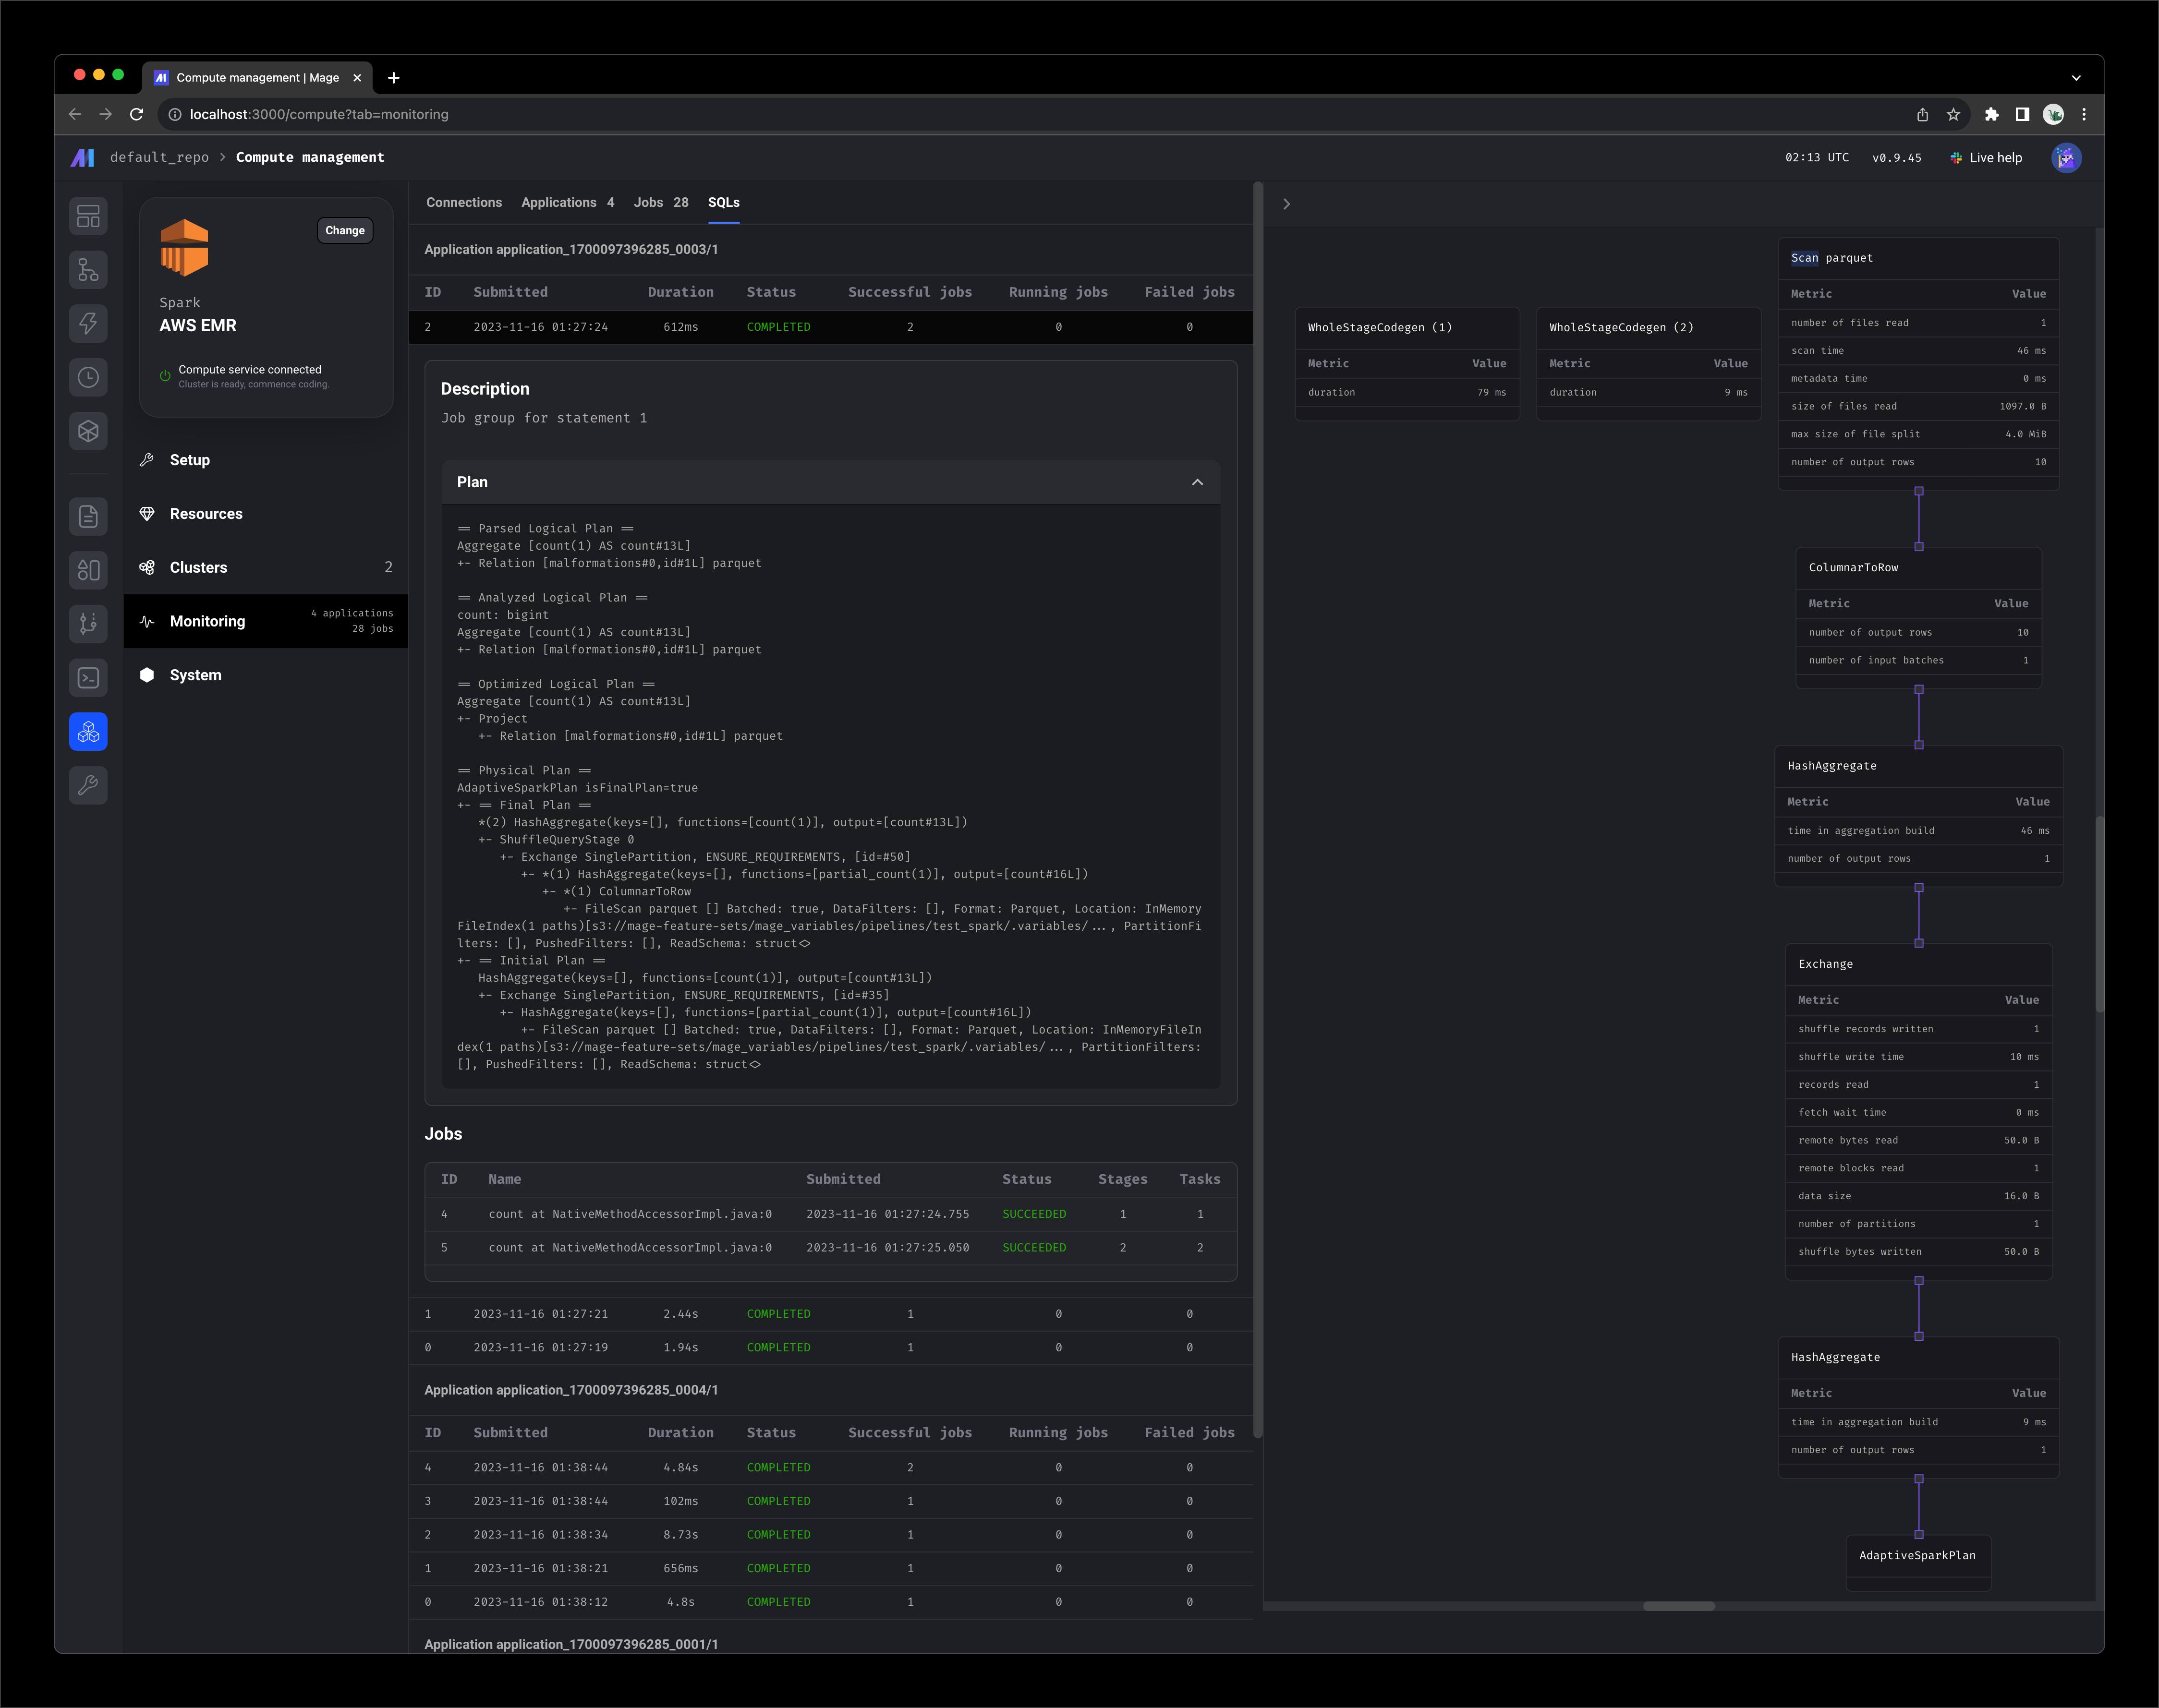Image resolution: width=2159 pixels, height=1708 pixels.
Task: Click the AWS EMR orange logo
Action: [x=184, y=247]
